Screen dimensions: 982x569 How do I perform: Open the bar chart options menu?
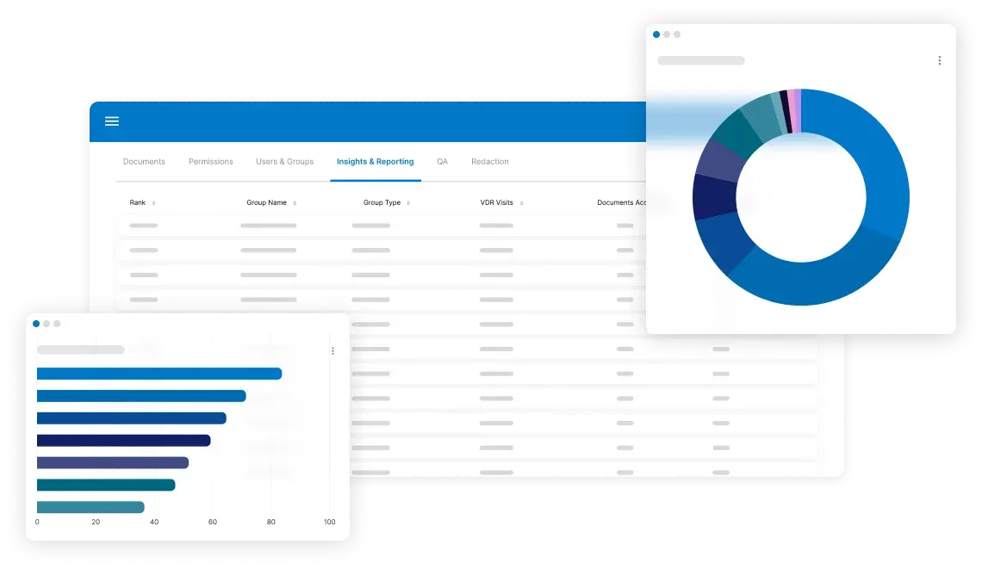point(333,350)
